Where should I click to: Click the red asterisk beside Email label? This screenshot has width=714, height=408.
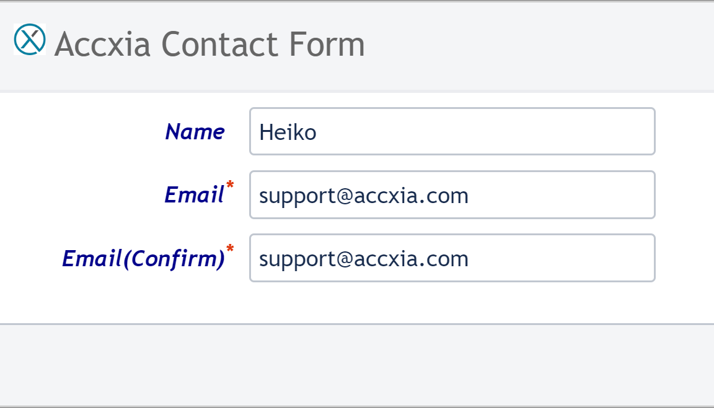coord(230,185)
